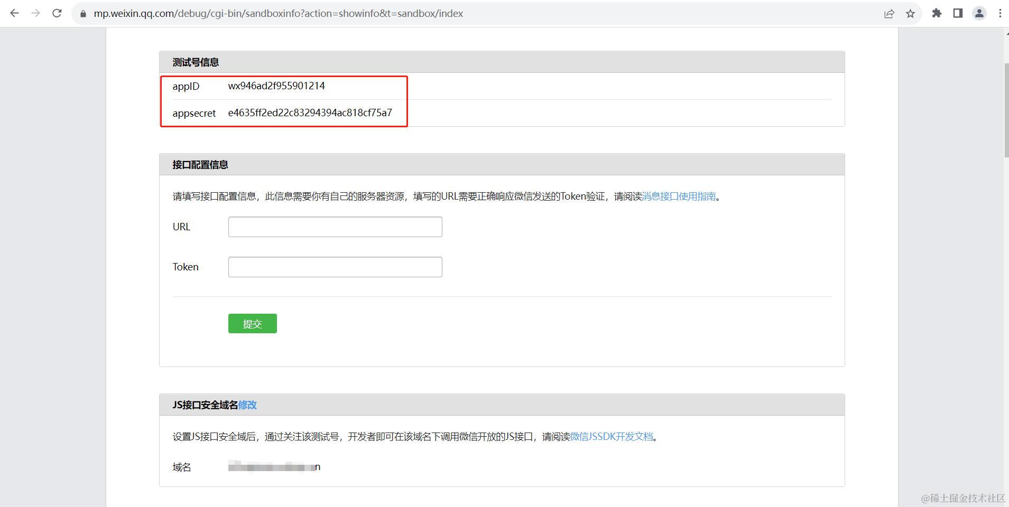Click the site security lock icon
The image size is (1009, 507).
pyautogui.click(x=82, y=13)
